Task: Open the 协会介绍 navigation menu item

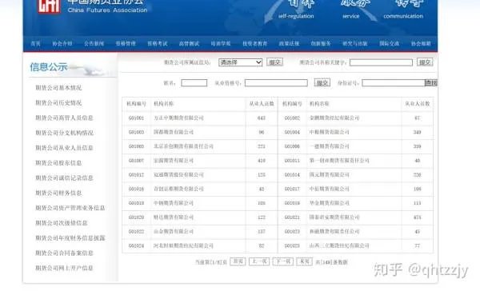Action: point(62,44)
